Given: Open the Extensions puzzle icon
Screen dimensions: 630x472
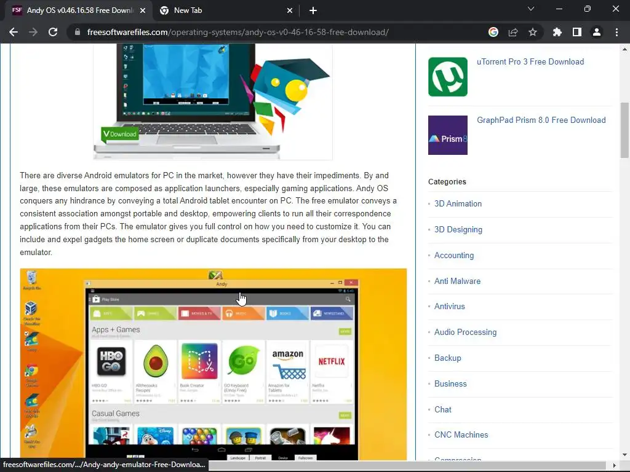Looking at the screenshot, I should pos(557,32).
